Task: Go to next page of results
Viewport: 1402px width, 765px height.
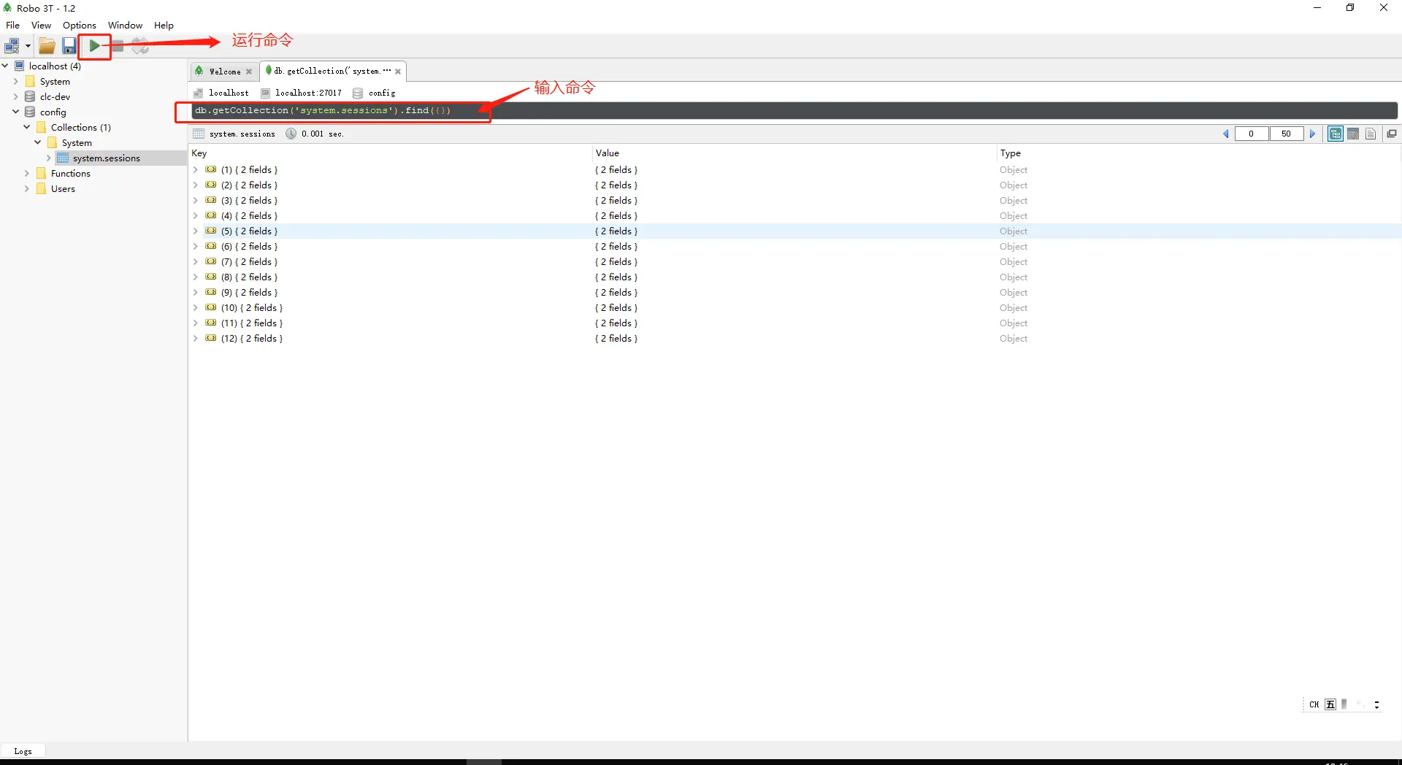Action: point(1312,134)
